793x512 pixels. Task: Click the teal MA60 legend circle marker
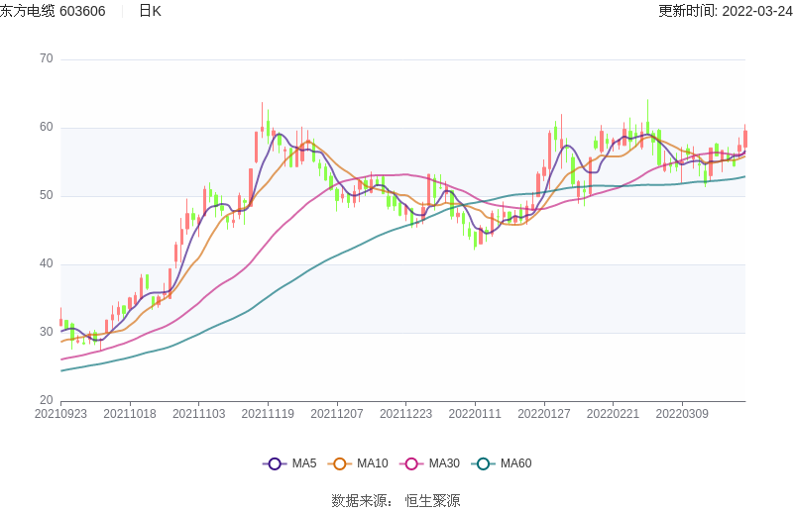click(x=483, y=463)
